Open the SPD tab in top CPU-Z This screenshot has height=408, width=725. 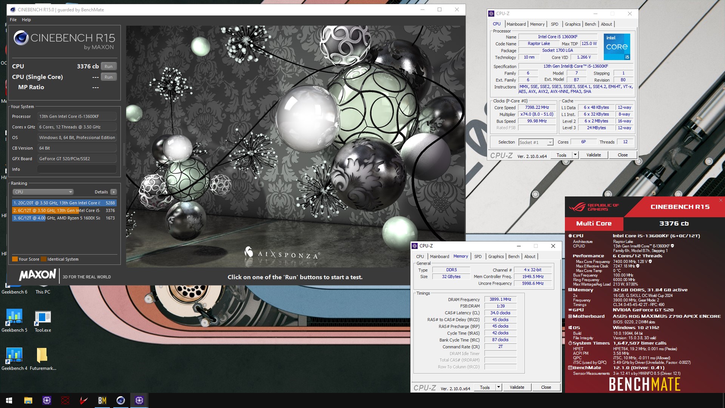[x=554, y=24]
